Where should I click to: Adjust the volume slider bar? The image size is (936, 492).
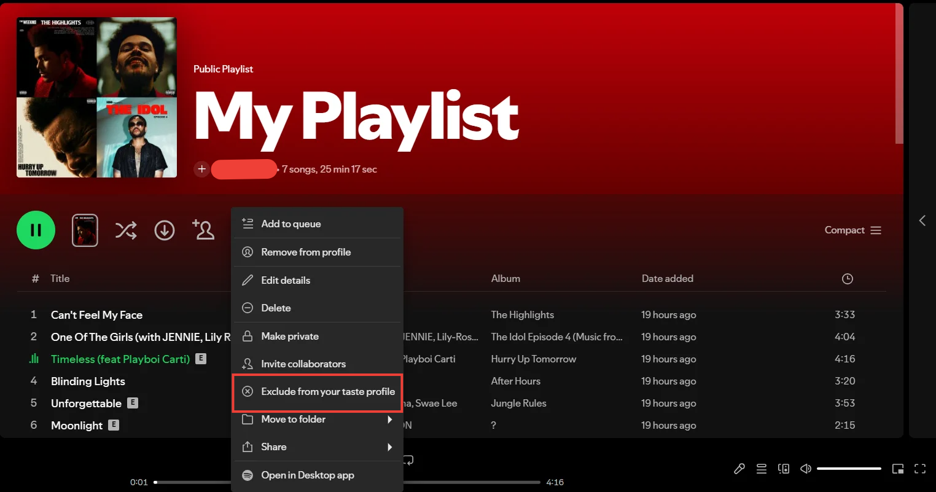[849, 469]
